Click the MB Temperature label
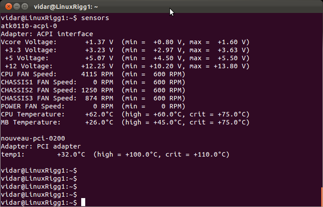Screen dimensions: 323x207 tap(31, 122)
